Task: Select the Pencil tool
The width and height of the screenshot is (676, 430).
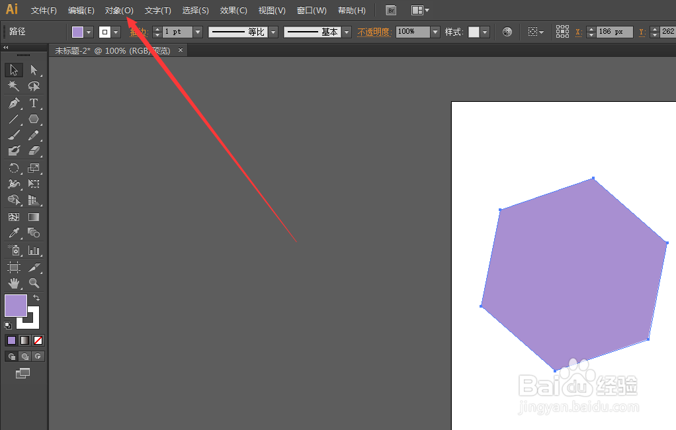Action: tap(34, 135)
